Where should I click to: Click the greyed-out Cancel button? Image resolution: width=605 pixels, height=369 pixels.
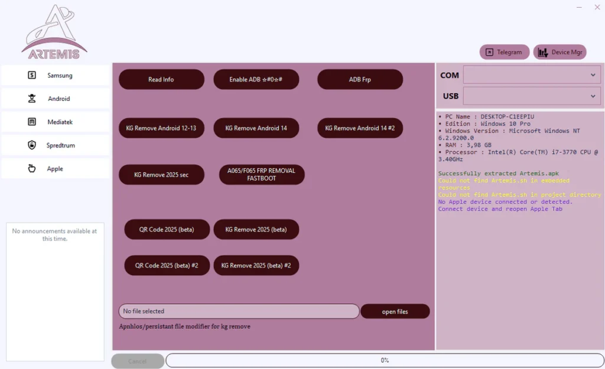[x=138, y=361]
